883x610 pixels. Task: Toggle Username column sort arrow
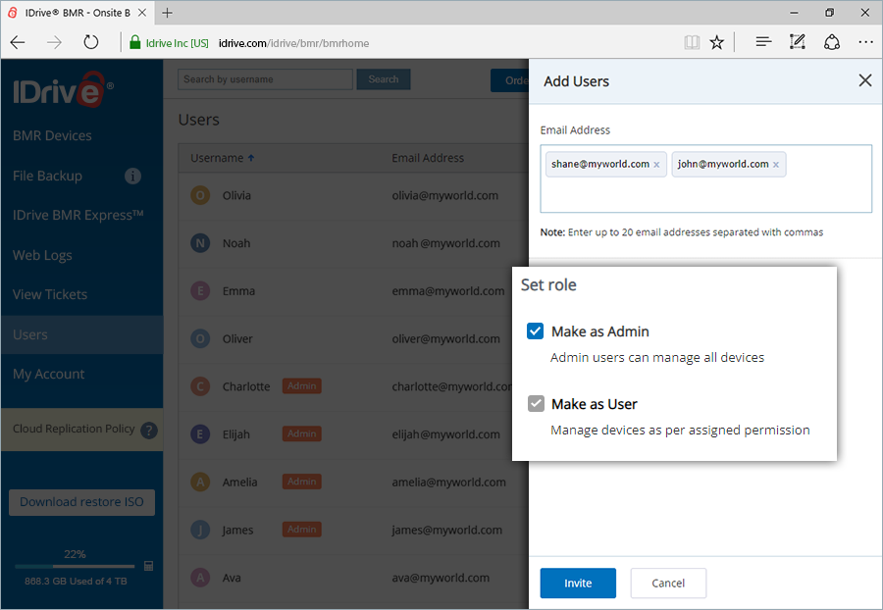pos(250,157)
